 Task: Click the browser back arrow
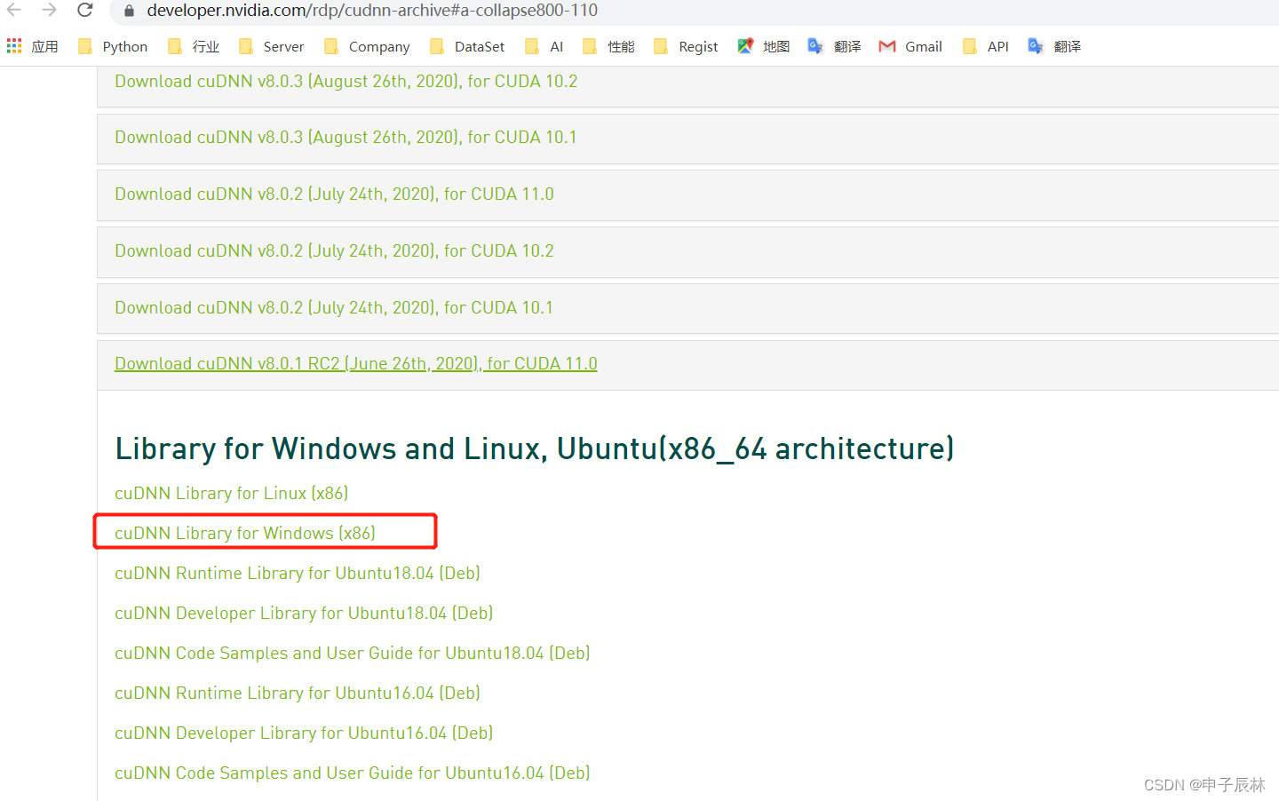[x=14, y=10]
